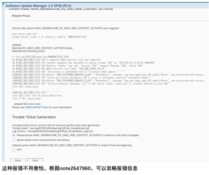
Task: Click the 'Could not create procedure' log line
Action: pos(83,78)
